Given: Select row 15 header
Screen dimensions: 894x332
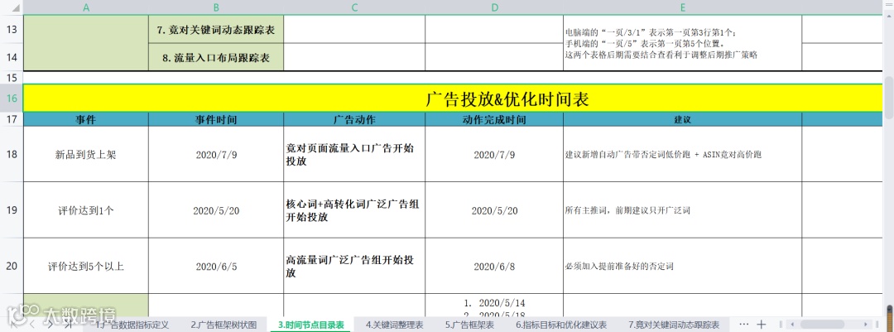Looking at the screenshot, I should [x=12, y=78].
